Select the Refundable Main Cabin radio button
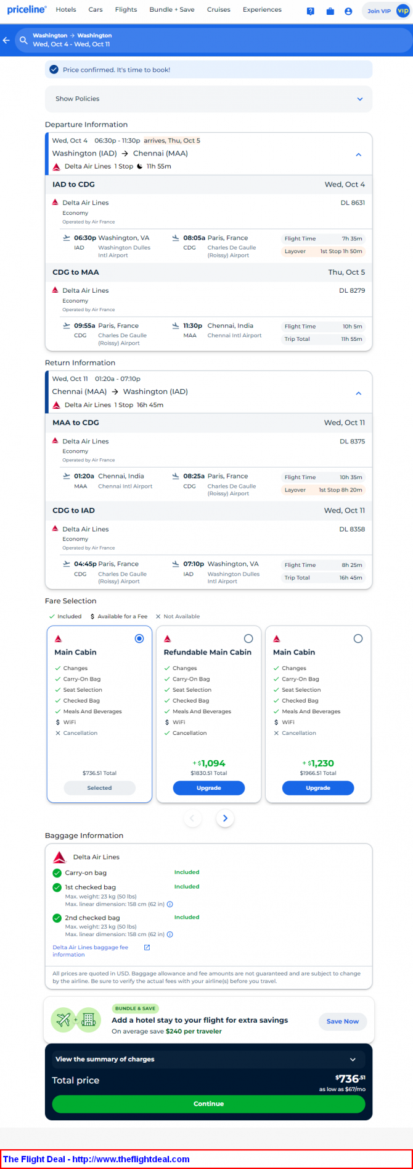This screenshot has width=413, height=1169. click(x=248, y=639)
